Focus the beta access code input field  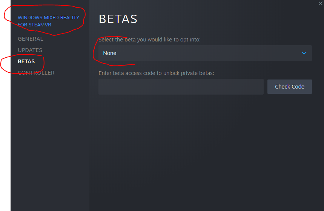tap(181, 87)
